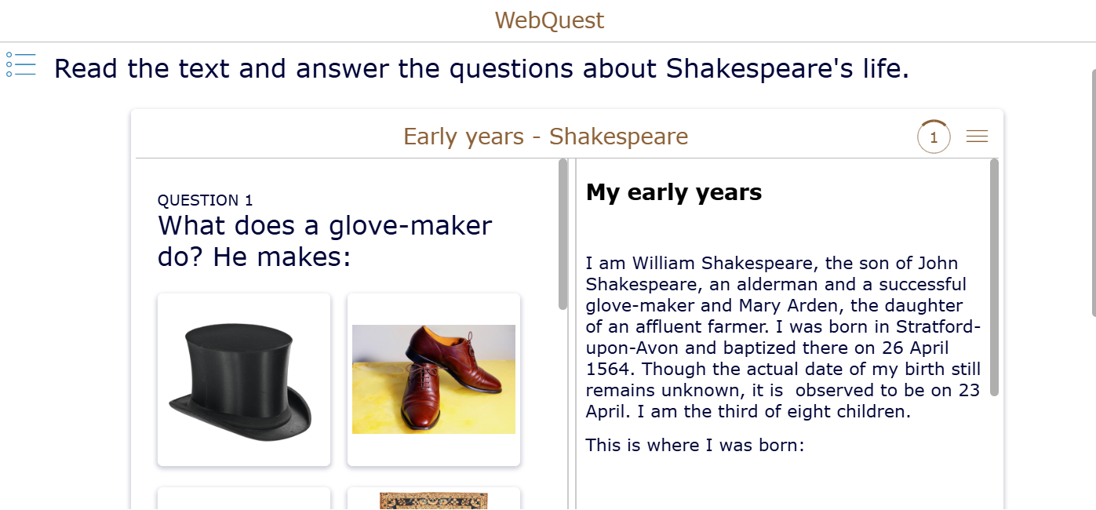Select the answer card below the top hat

click(x=244, y=500)
